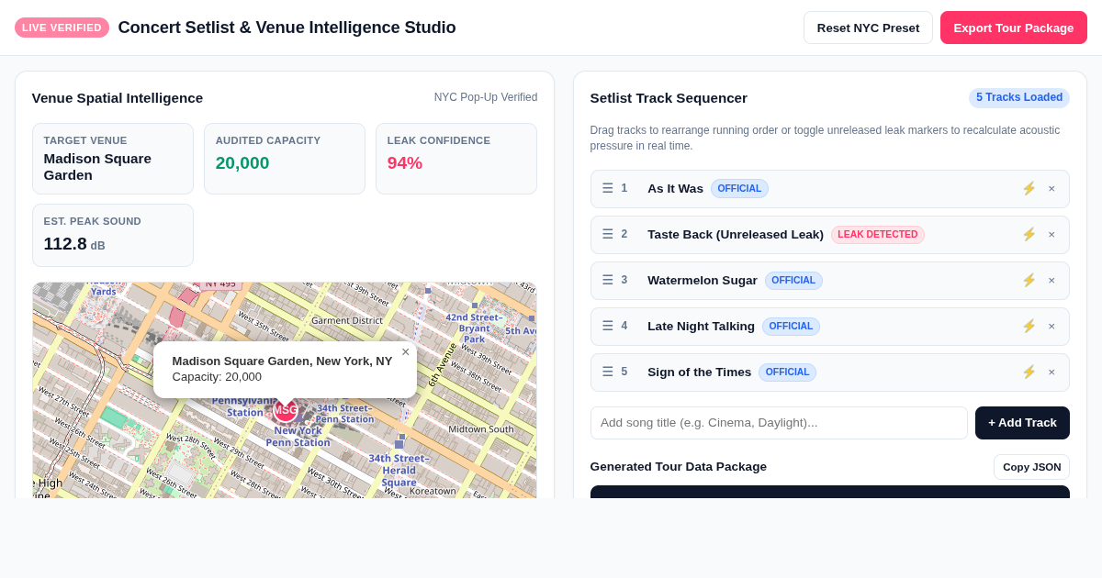Click the Garment District map label

[x=347, y=320]
